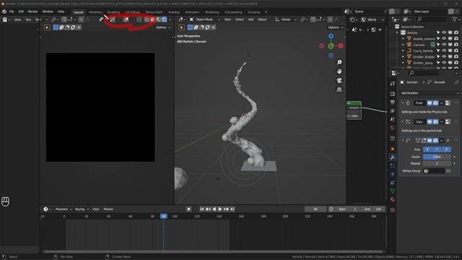The image size is (462, 260).
Task: Open Options dropdown in 3D viewport
Action: [x=335, y=27]
